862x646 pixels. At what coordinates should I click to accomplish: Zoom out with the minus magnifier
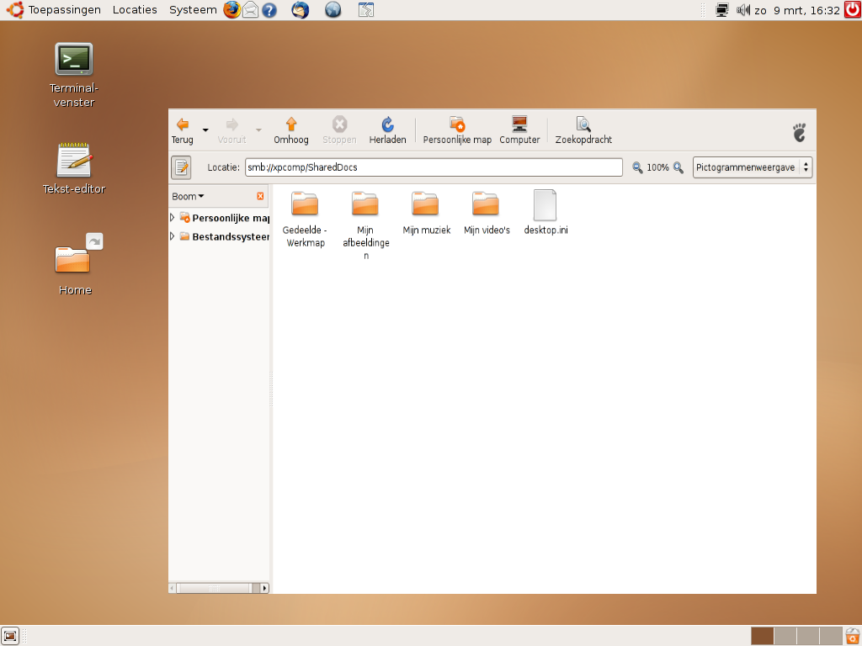coord(638,167)
